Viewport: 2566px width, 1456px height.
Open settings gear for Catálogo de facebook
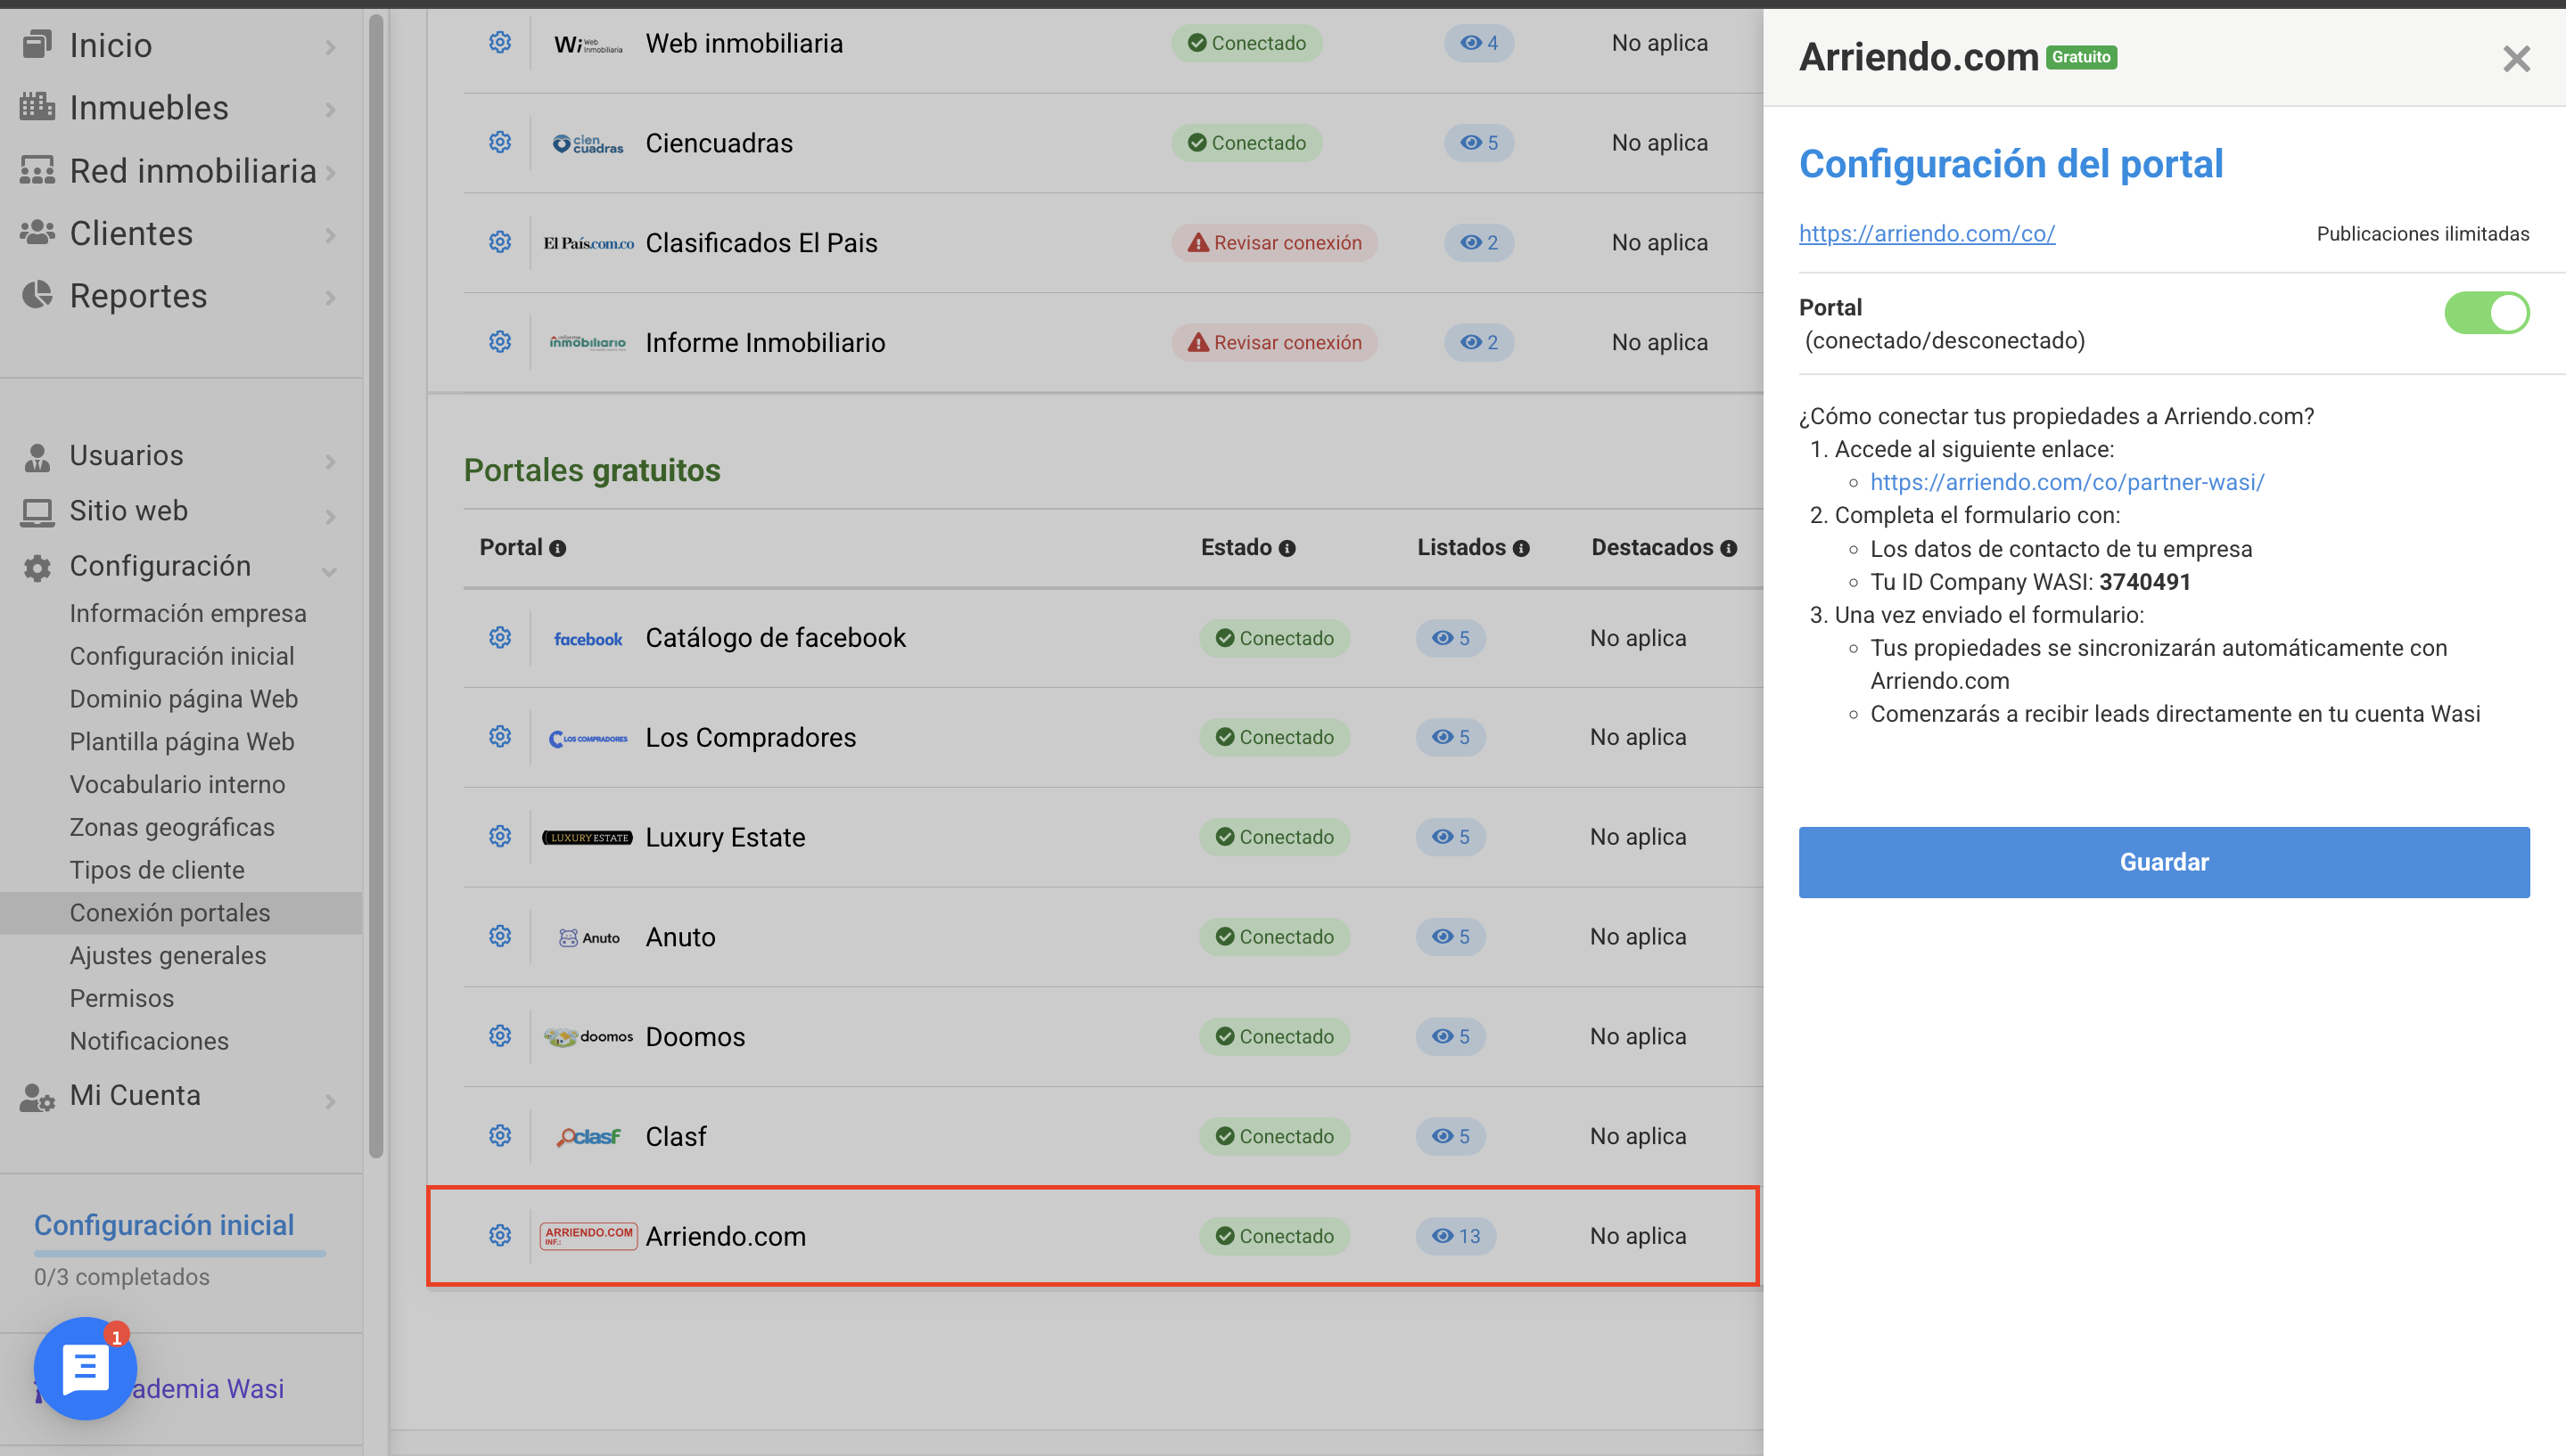(500, 637)
